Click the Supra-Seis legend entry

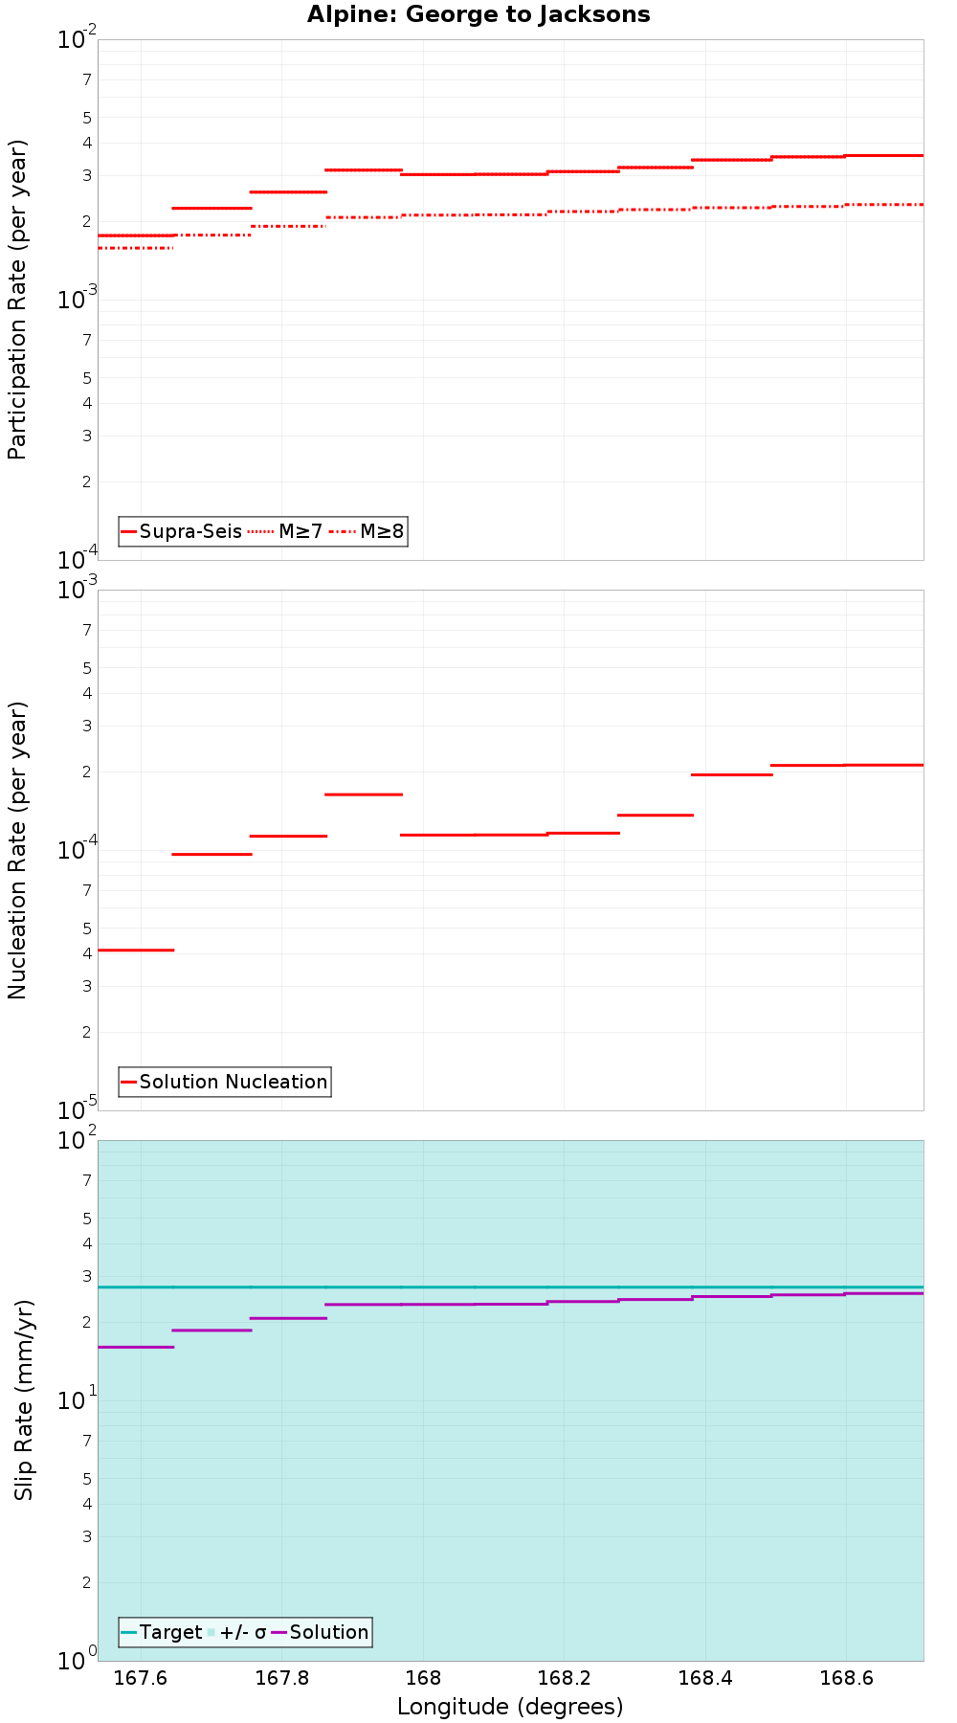coord(182,531)
